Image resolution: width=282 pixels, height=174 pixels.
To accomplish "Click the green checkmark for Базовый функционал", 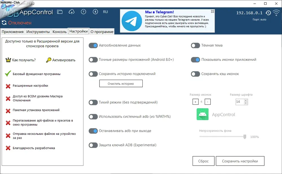I will click(8, 73).
